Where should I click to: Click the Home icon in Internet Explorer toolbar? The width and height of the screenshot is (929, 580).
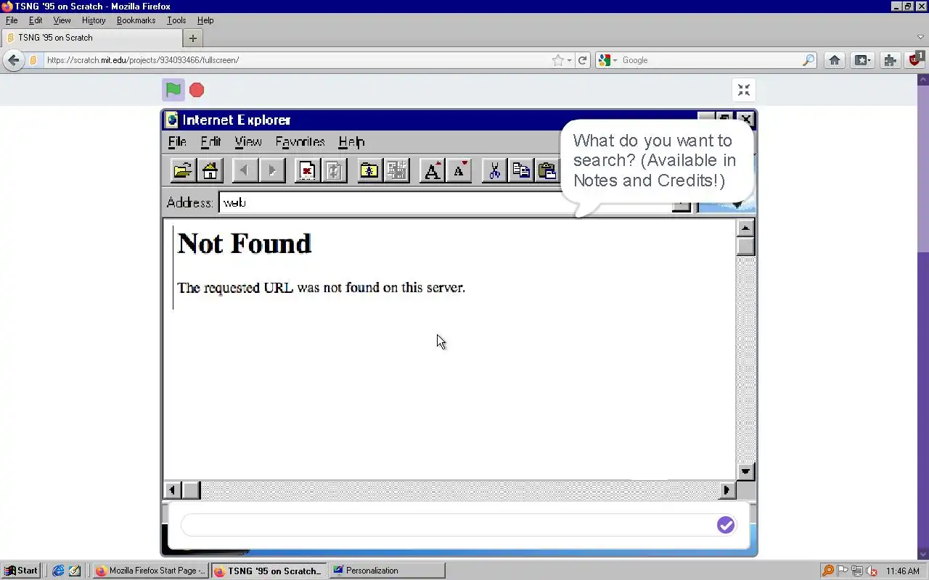tap(210, 170)
